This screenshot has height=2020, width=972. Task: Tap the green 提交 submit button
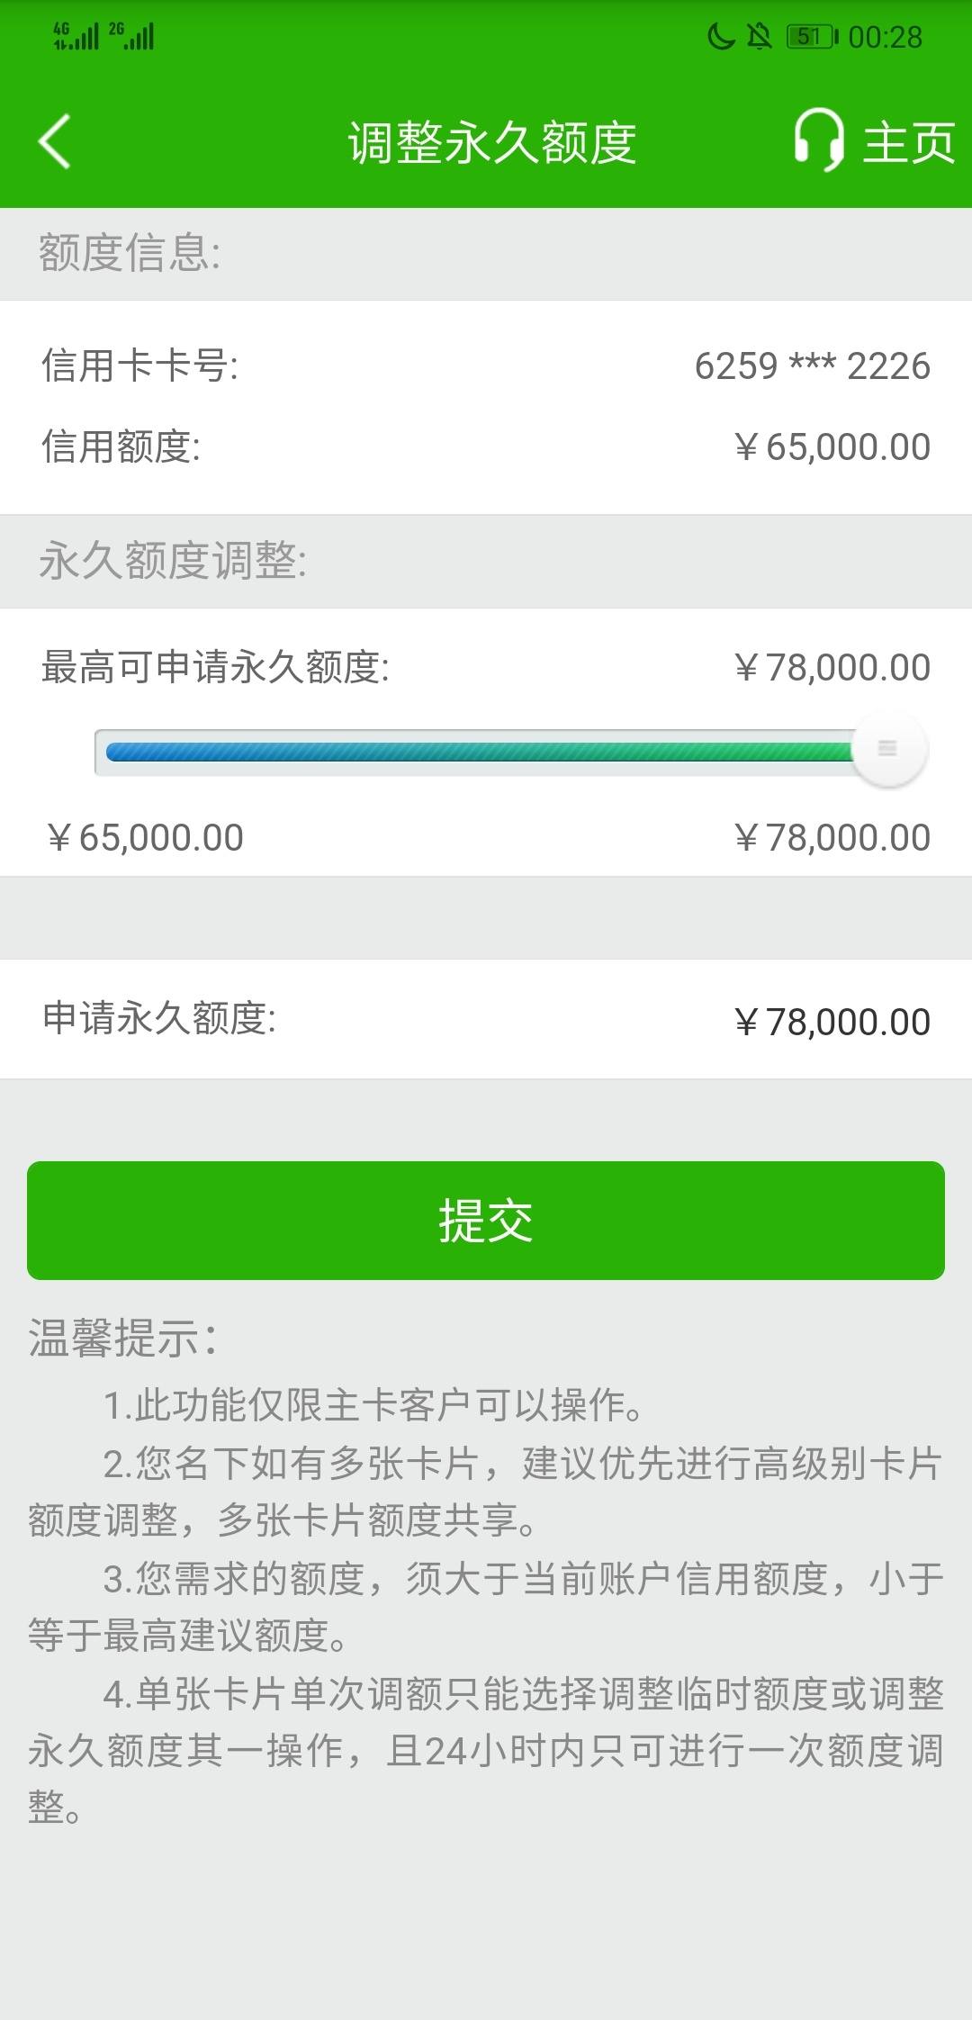[486, 1220]
